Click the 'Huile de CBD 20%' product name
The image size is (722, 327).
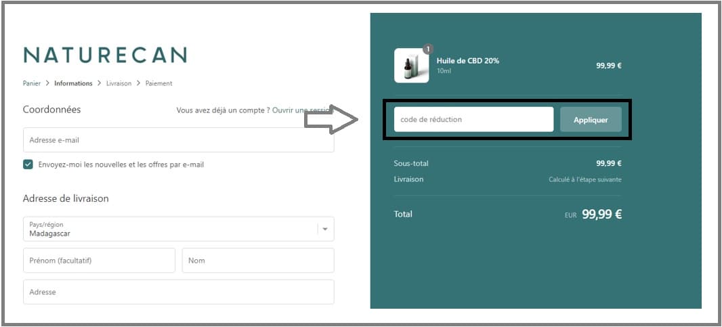pos(468,61)
